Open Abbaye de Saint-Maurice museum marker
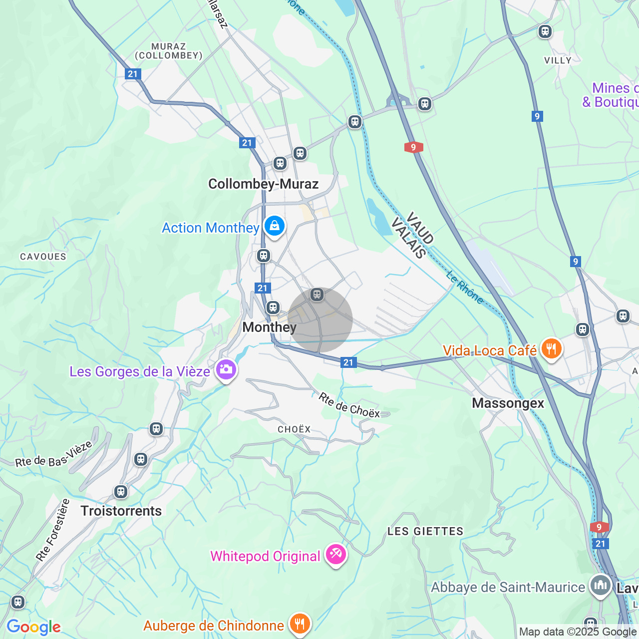 (600, 586)
